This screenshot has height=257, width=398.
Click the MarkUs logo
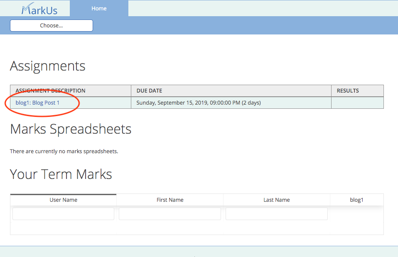[x=39, y=9]
